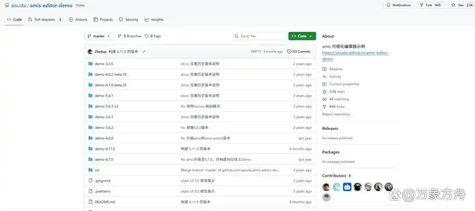Click the demo-5.6.2 folder icon

point(90,128)
